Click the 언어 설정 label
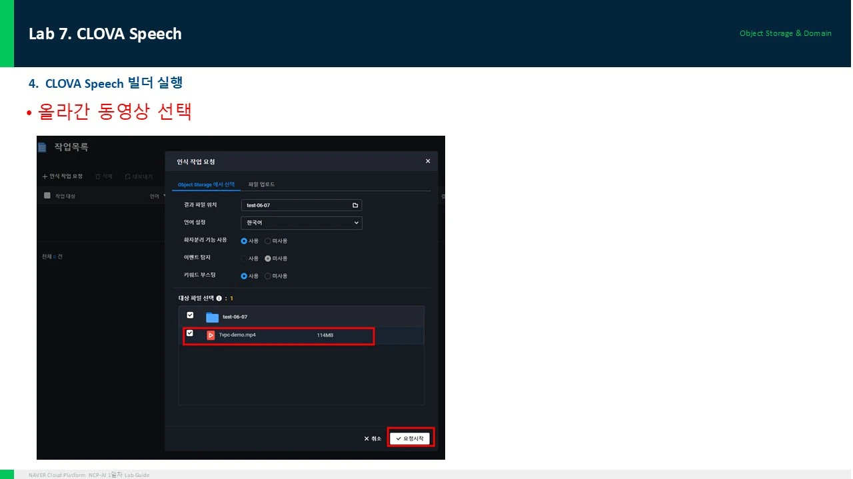Viewport: 853px width, 479px height. point(195,223)
